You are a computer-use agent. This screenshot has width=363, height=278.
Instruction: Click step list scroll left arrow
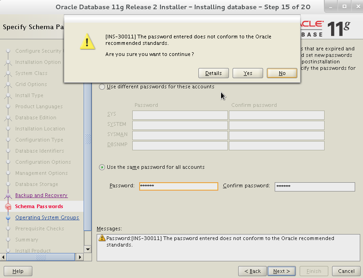pos(3,257)
